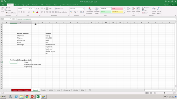Add a new sheet with plus icon
Viewport: 177px width, 99px height.
coord(90,90)
